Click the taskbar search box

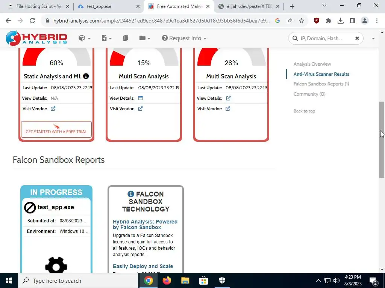coord(78,280)
